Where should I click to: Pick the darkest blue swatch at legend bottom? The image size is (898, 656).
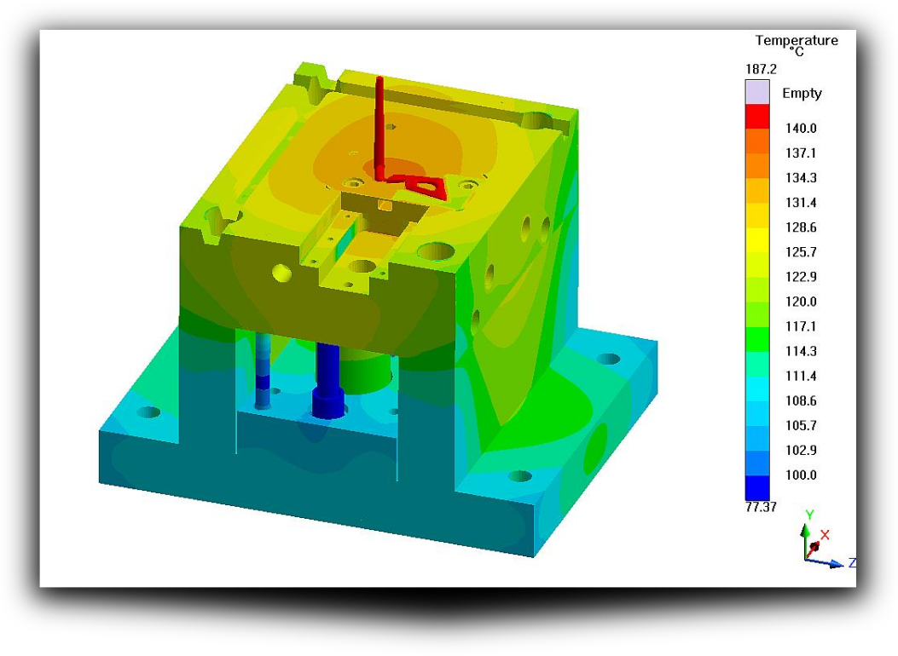756,487
